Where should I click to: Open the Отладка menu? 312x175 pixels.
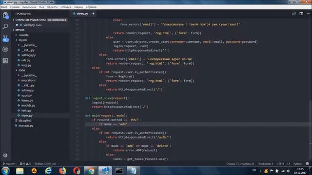coord(66,7)
